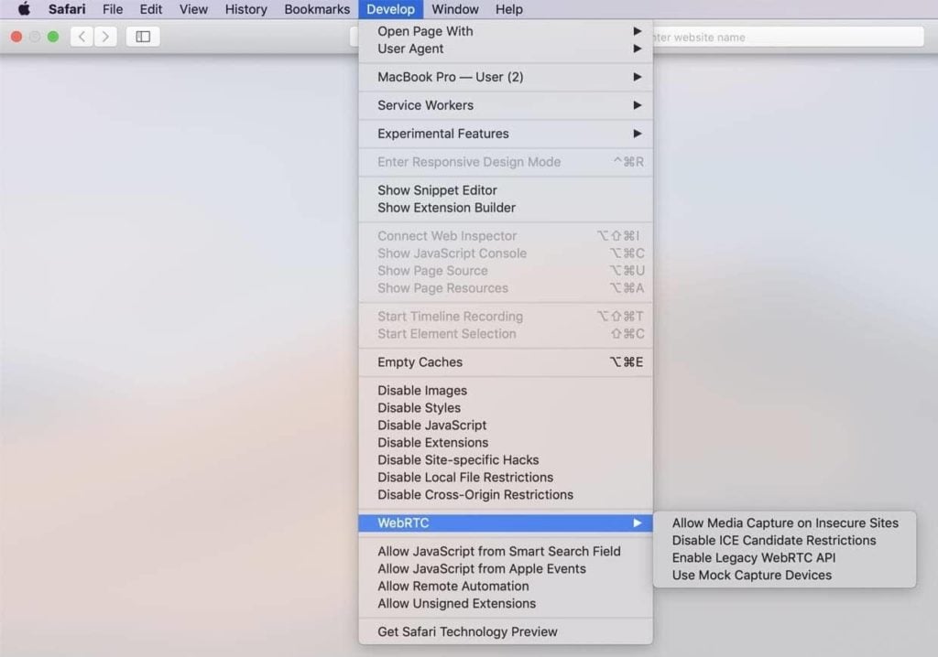Screen dimensions: 938x657
Task: Toggle Allow Remote Automation
Action: 506,586
